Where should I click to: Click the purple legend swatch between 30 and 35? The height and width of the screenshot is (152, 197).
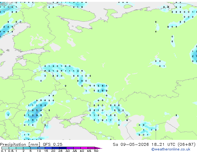70,148
